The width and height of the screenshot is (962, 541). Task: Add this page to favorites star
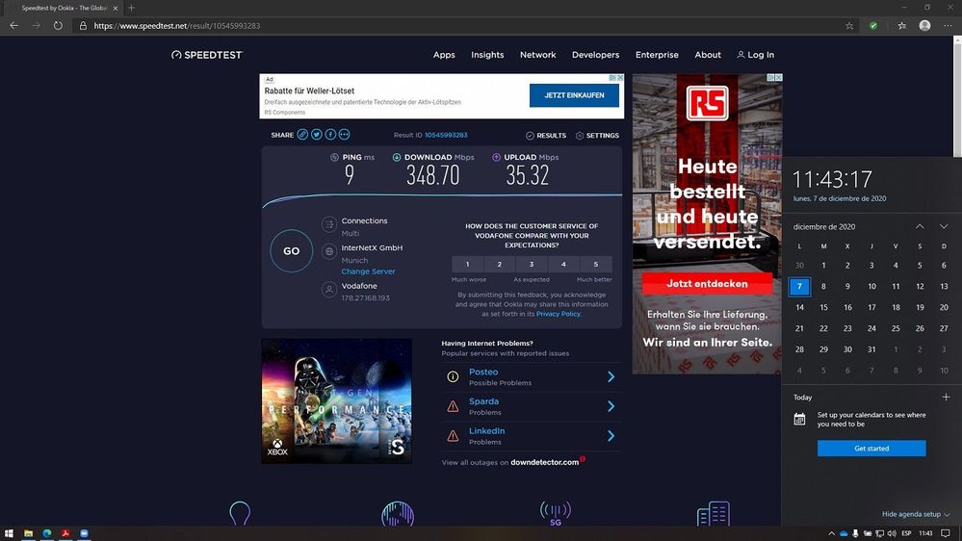tap(849, 26)
